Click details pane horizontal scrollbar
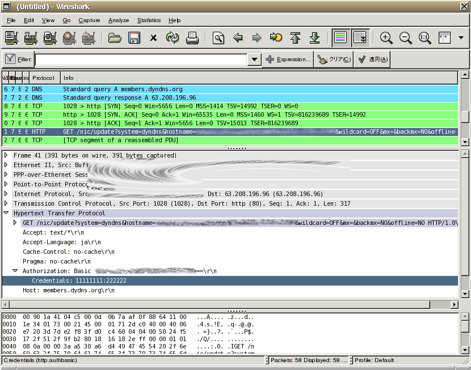 [x=220, y=304]
